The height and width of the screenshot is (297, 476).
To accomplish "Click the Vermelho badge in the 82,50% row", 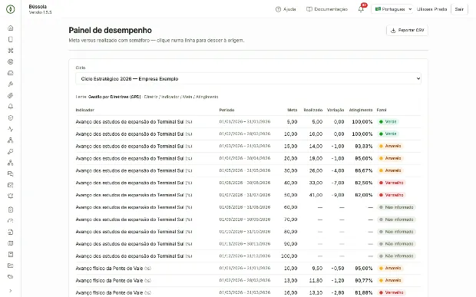I will coord(392,183).
